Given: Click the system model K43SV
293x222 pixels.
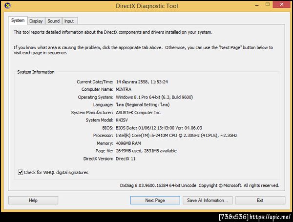Looking at the screenshot, I should [122, 120].
